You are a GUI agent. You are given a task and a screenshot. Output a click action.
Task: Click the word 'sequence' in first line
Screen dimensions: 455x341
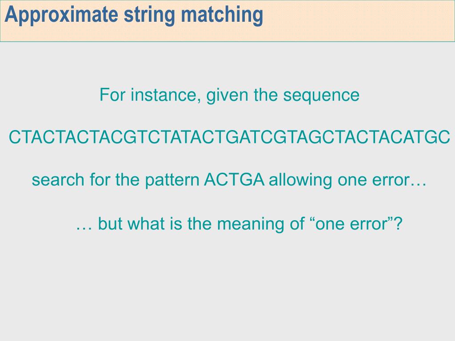(321, 96)
